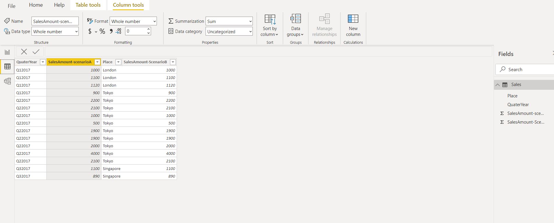Click the Manage relationships icon
This screenshot has width=554, height=223.
click(x=325, y=19)
